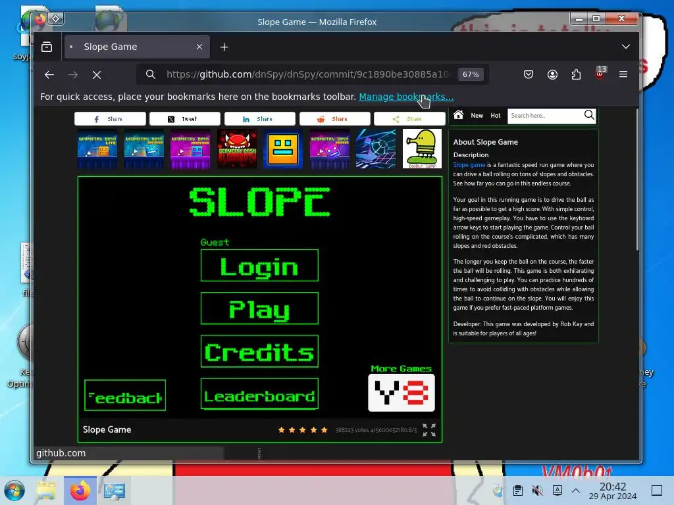The height and width of the screenshot is (505, 674).
Task: Share on Reddit button
Action: pos(334,119)
